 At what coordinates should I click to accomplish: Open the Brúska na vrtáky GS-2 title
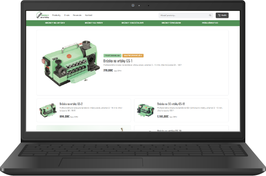(71, 104)
